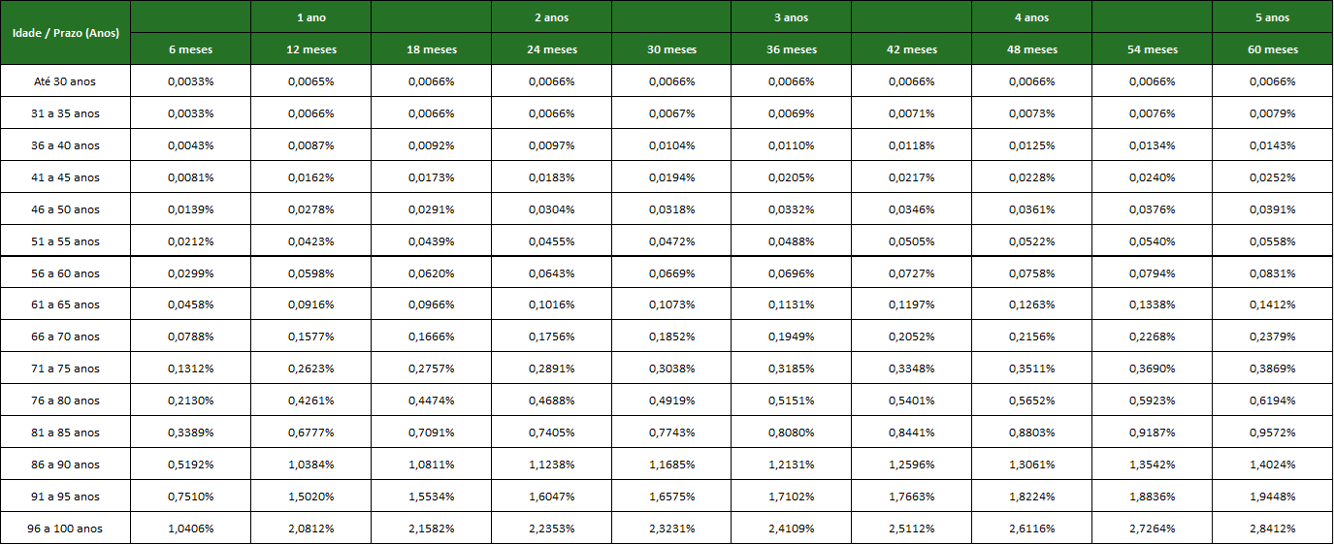The image size is (1334, 545).
Task: Select the "46 a 50 anos" row label
Action: [65, 209]
